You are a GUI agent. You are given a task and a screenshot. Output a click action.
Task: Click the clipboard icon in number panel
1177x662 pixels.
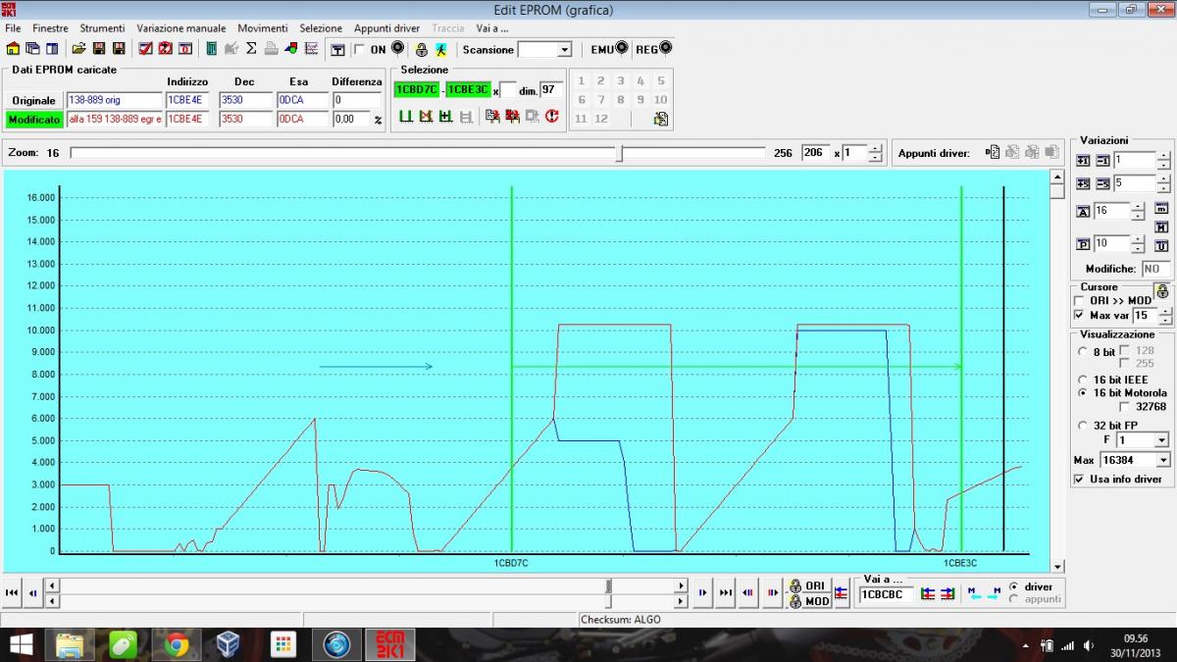coord(660,119)
